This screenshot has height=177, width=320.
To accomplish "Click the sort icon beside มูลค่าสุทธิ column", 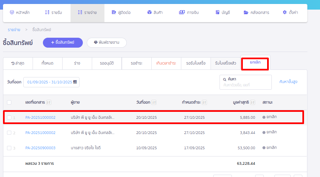I will click(253, 103).
